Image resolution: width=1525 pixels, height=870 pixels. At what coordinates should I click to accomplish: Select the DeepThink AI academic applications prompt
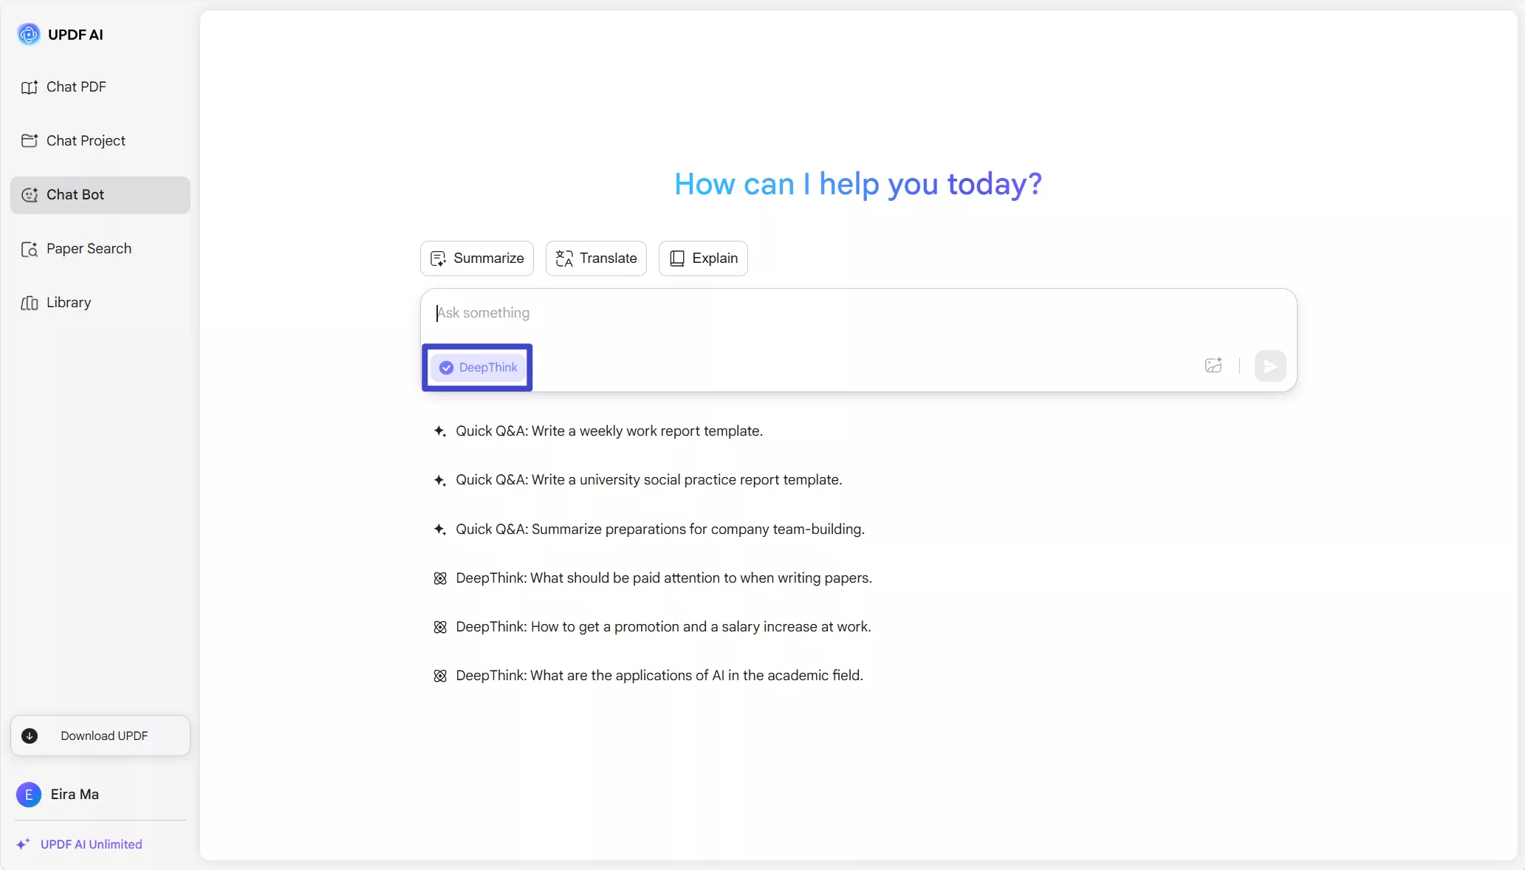coord(659,676)
